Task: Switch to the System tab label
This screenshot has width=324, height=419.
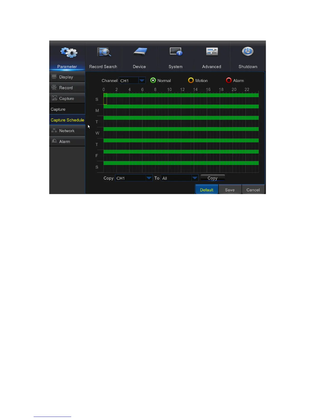Action: [175, 67]
